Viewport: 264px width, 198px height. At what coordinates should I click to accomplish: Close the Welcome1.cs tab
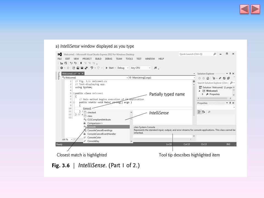[82, 74]
